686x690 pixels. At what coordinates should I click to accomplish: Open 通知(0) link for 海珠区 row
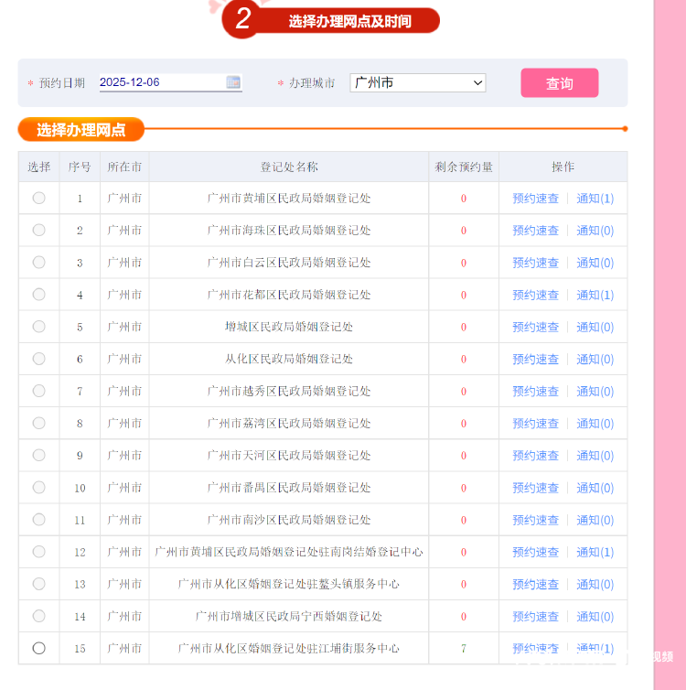(595, 231)
